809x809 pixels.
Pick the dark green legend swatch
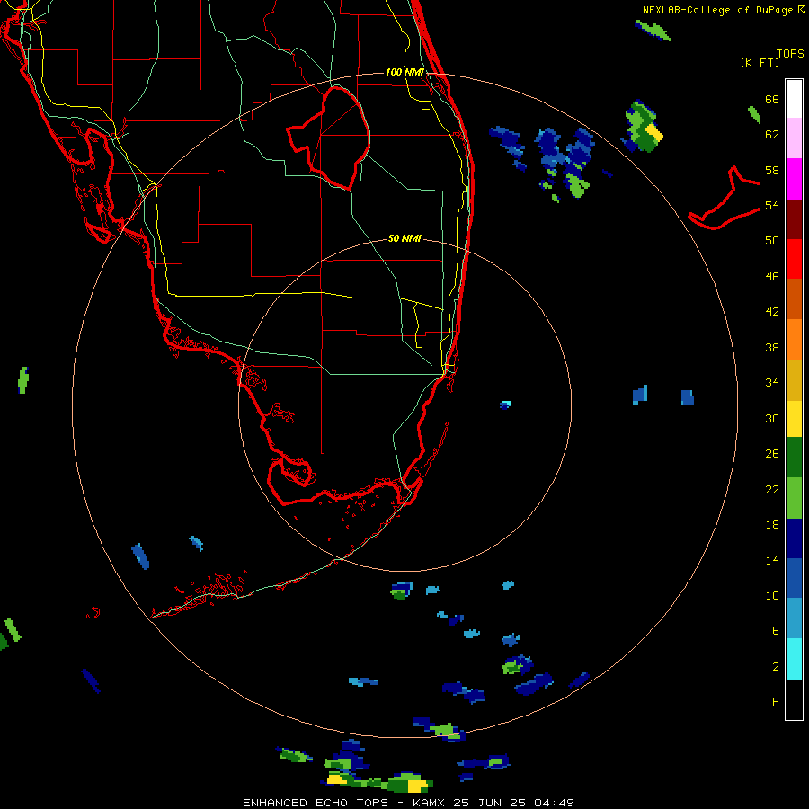(x=794, y=458)
